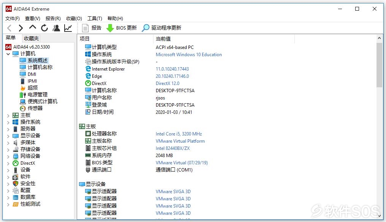Screen dimensions: 386x222
Task: Open the DirectX 12.0 link
Action: point(168,83)
